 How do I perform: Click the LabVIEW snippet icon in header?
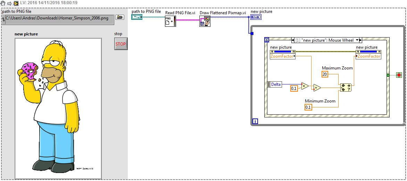16,3
